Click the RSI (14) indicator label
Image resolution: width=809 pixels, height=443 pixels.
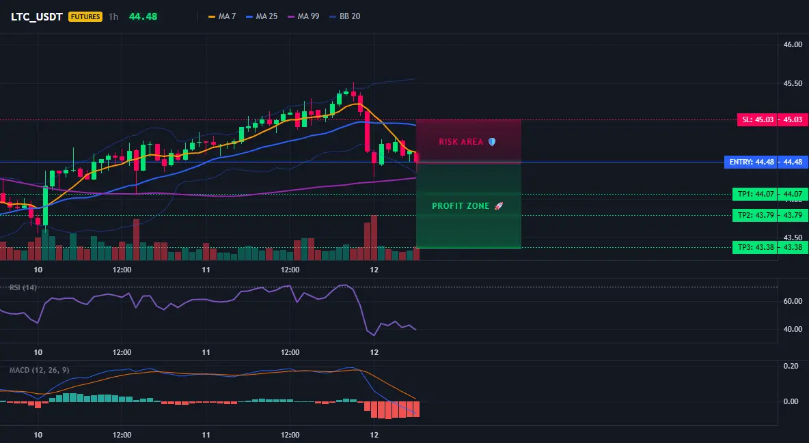[x=23, y=287]
